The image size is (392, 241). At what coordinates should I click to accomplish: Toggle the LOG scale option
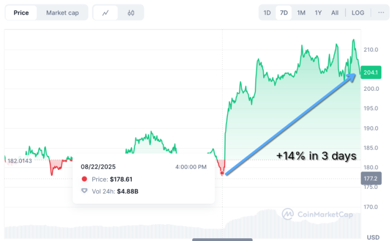358,12
